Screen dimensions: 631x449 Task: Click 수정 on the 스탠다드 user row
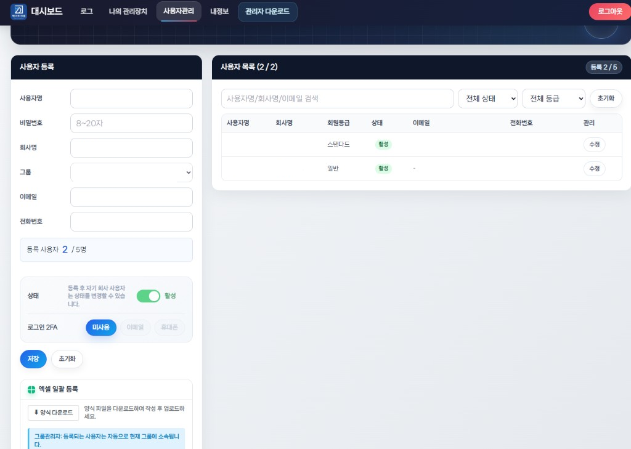[595, 145]
